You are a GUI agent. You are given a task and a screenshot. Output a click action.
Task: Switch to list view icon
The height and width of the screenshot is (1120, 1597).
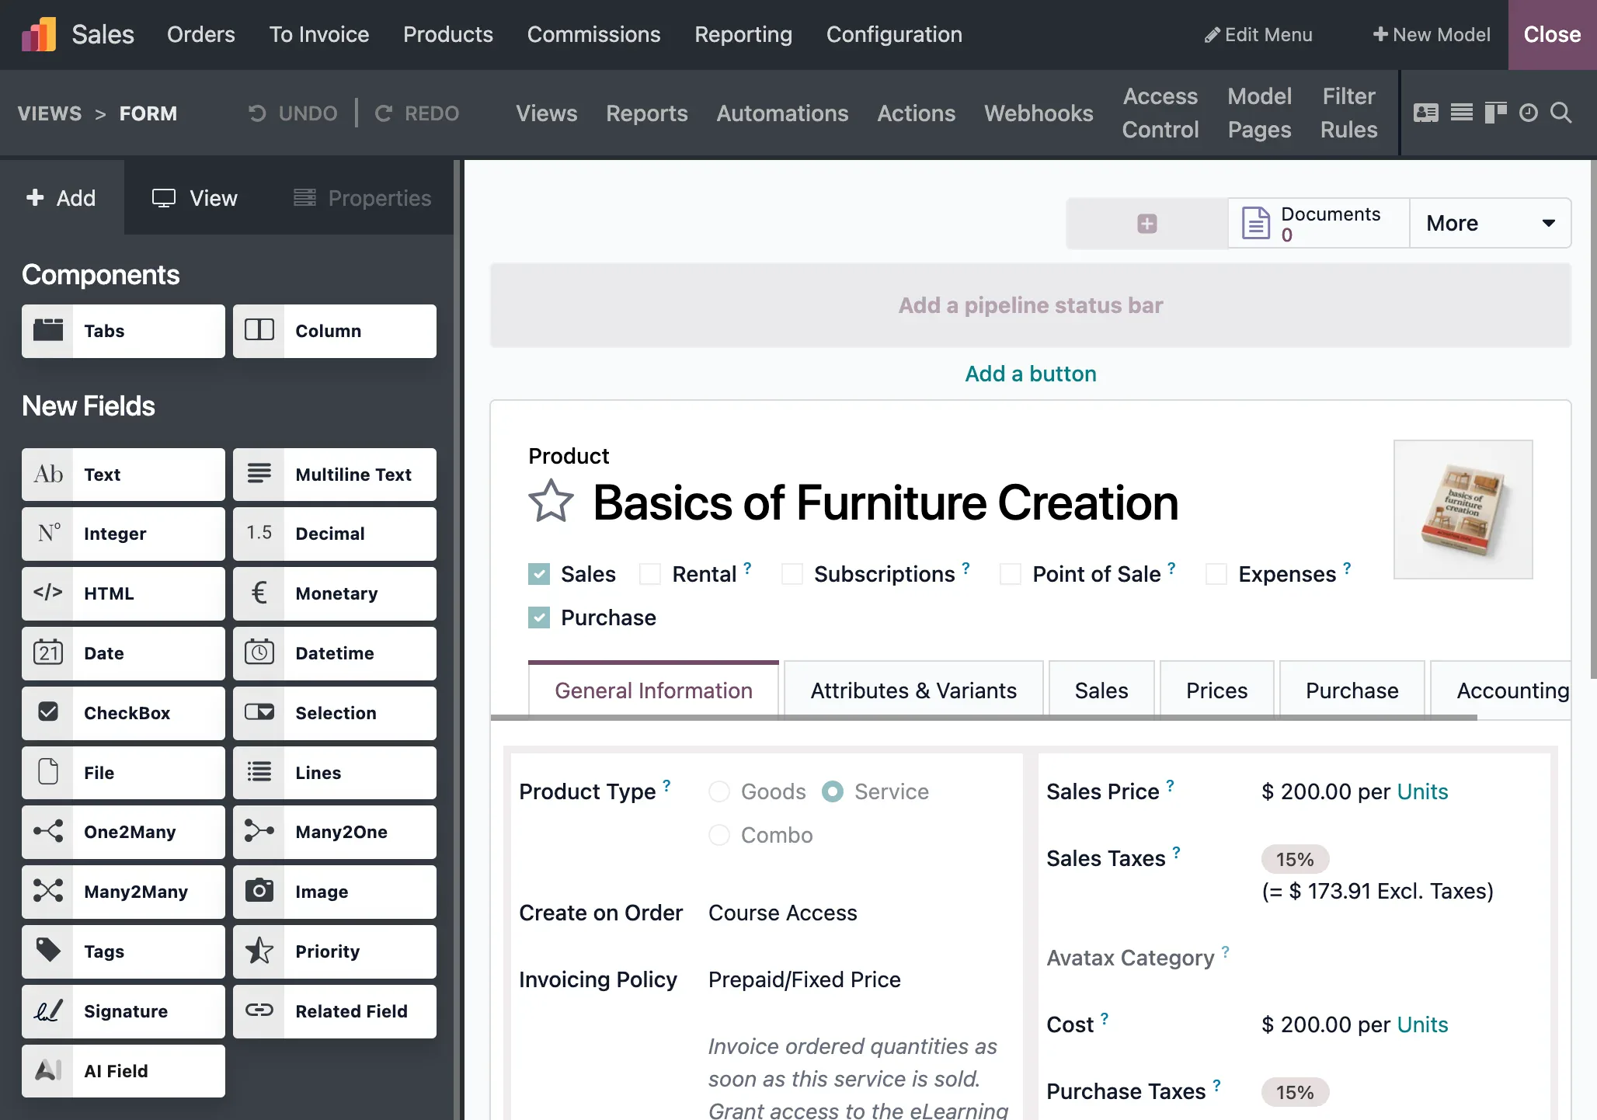(1461, 113)
